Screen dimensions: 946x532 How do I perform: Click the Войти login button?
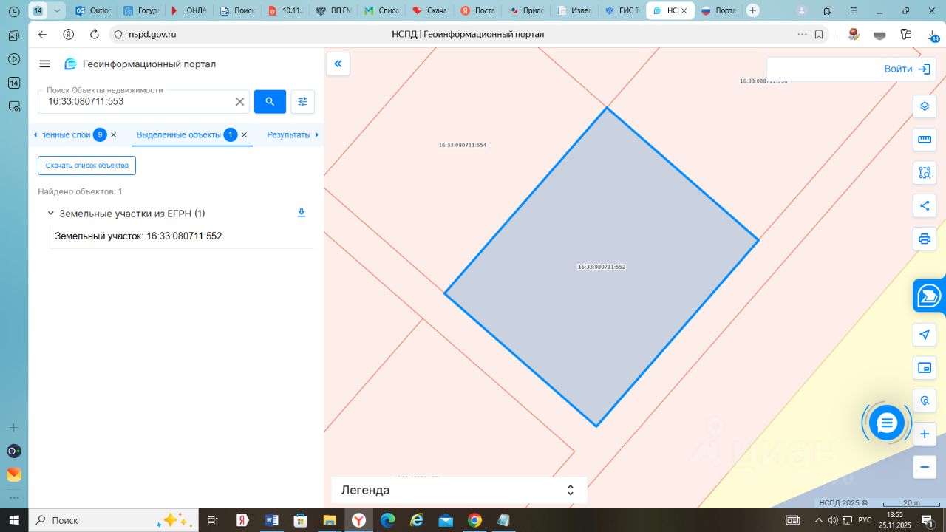908,69
